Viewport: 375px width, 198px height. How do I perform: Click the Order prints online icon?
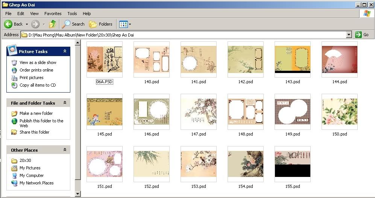(x=14, y=70)
